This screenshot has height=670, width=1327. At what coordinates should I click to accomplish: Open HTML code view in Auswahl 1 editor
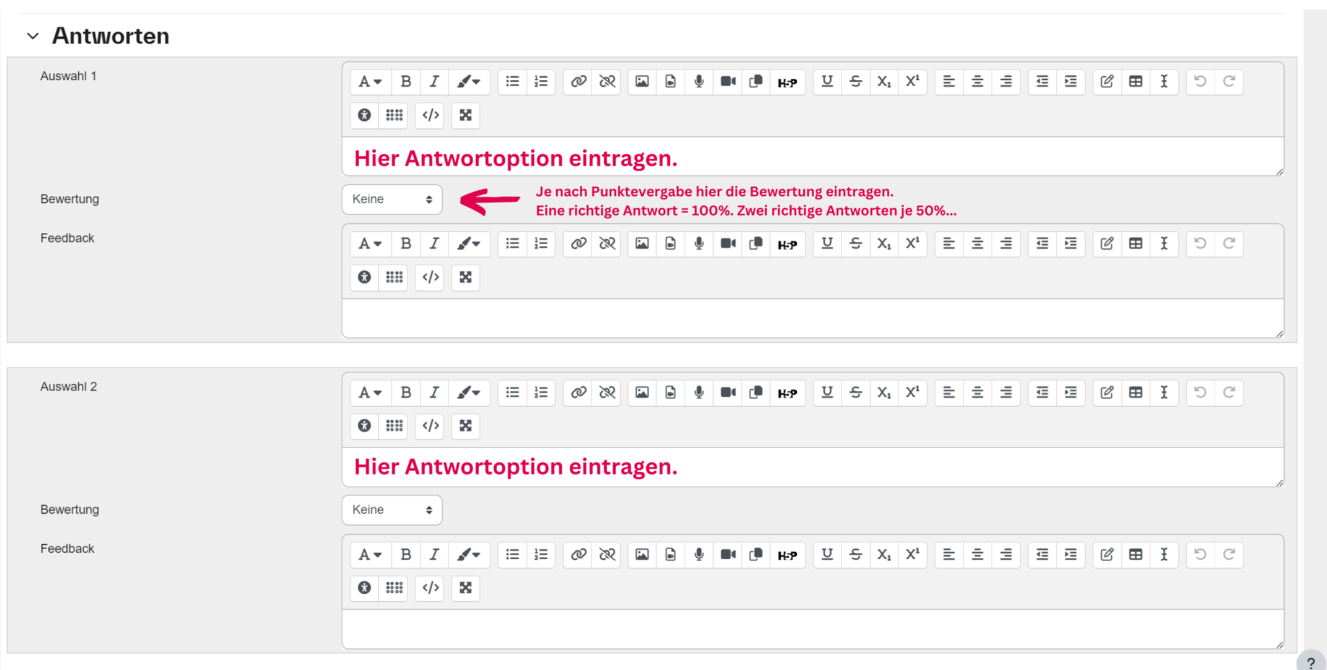pyautogui.click(x=430, y=115)
